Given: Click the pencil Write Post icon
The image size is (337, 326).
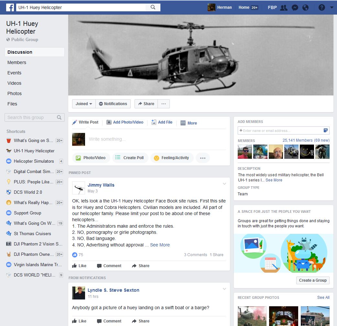Looking at the screenshot, I should tap(75, 122).
